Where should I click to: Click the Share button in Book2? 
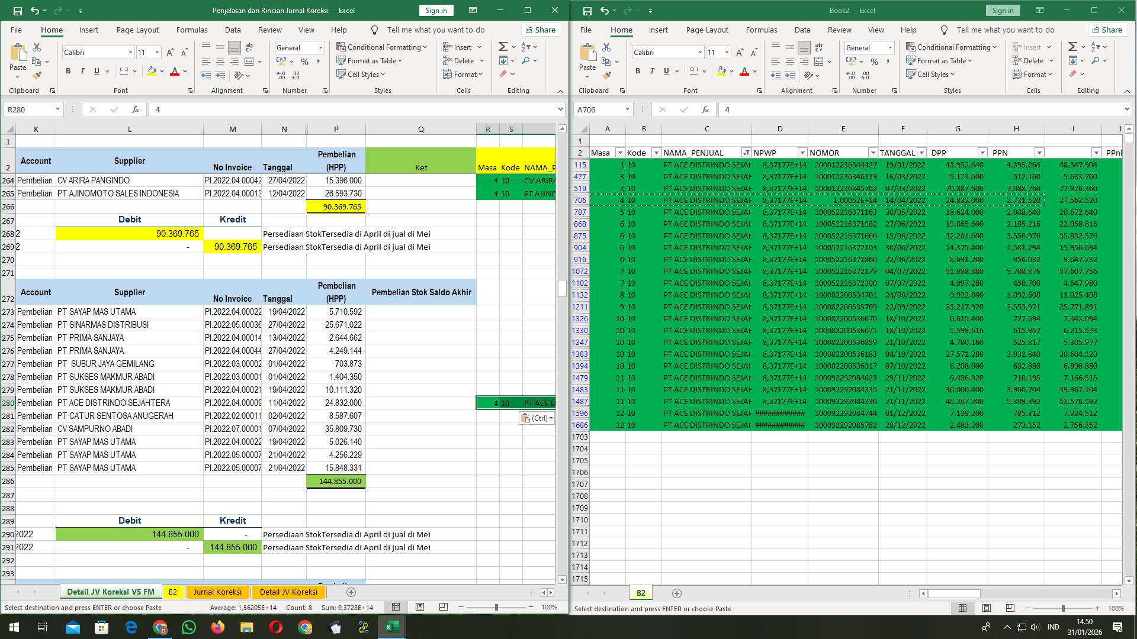click(x=1107, y=30)
